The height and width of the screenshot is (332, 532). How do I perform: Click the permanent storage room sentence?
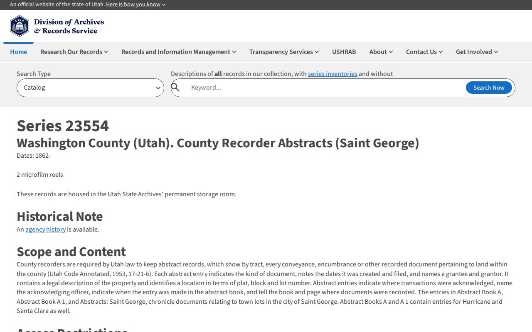(126, 194)
